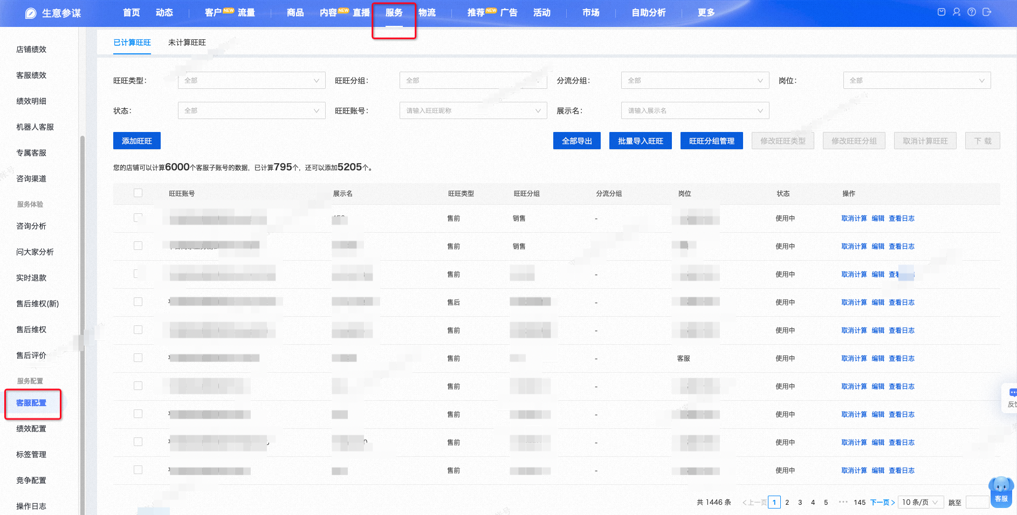The height and width of the screenshot is (515, 1017).
Task: Check the seventh table row checkbox
Action: coord(138,386)
